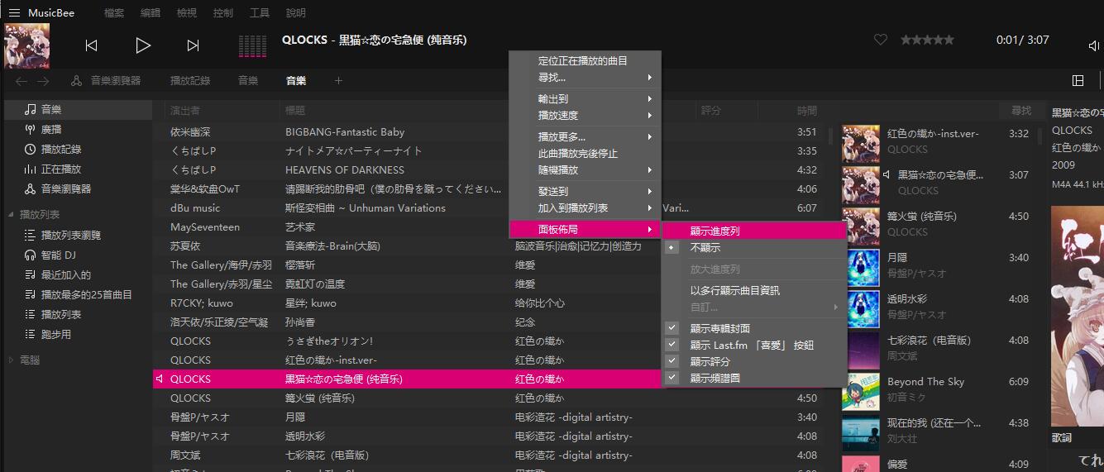Click the play button
Screen dimensions: 1104x472
click(x=143, y=45)
